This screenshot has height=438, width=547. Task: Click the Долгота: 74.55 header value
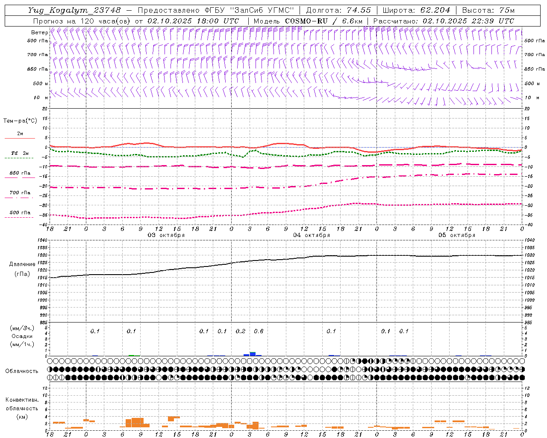tap(338, 10)
